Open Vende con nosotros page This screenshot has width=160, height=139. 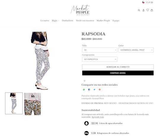click(x=85, y=21)
